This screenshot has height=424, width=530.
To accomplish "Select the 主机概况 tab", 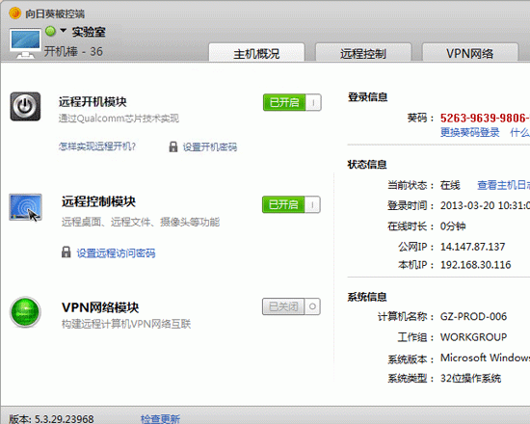I will 256,53.
